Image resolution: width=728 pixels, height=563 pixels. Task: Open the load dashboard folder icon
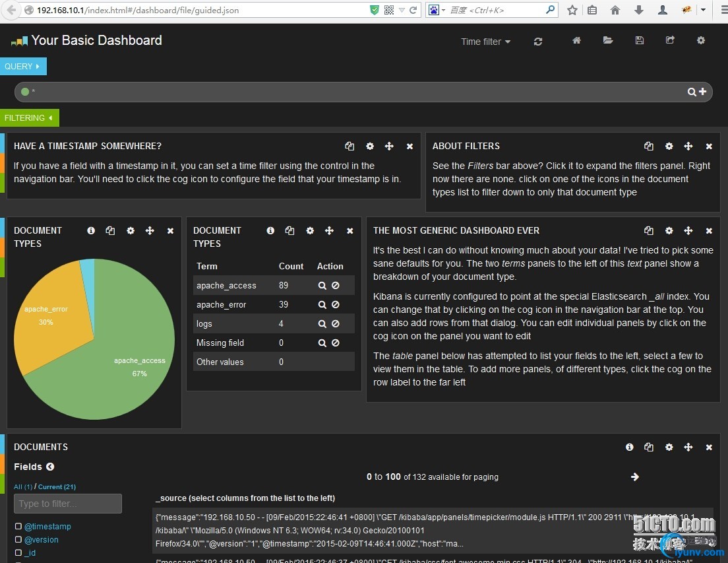[608, 41]
